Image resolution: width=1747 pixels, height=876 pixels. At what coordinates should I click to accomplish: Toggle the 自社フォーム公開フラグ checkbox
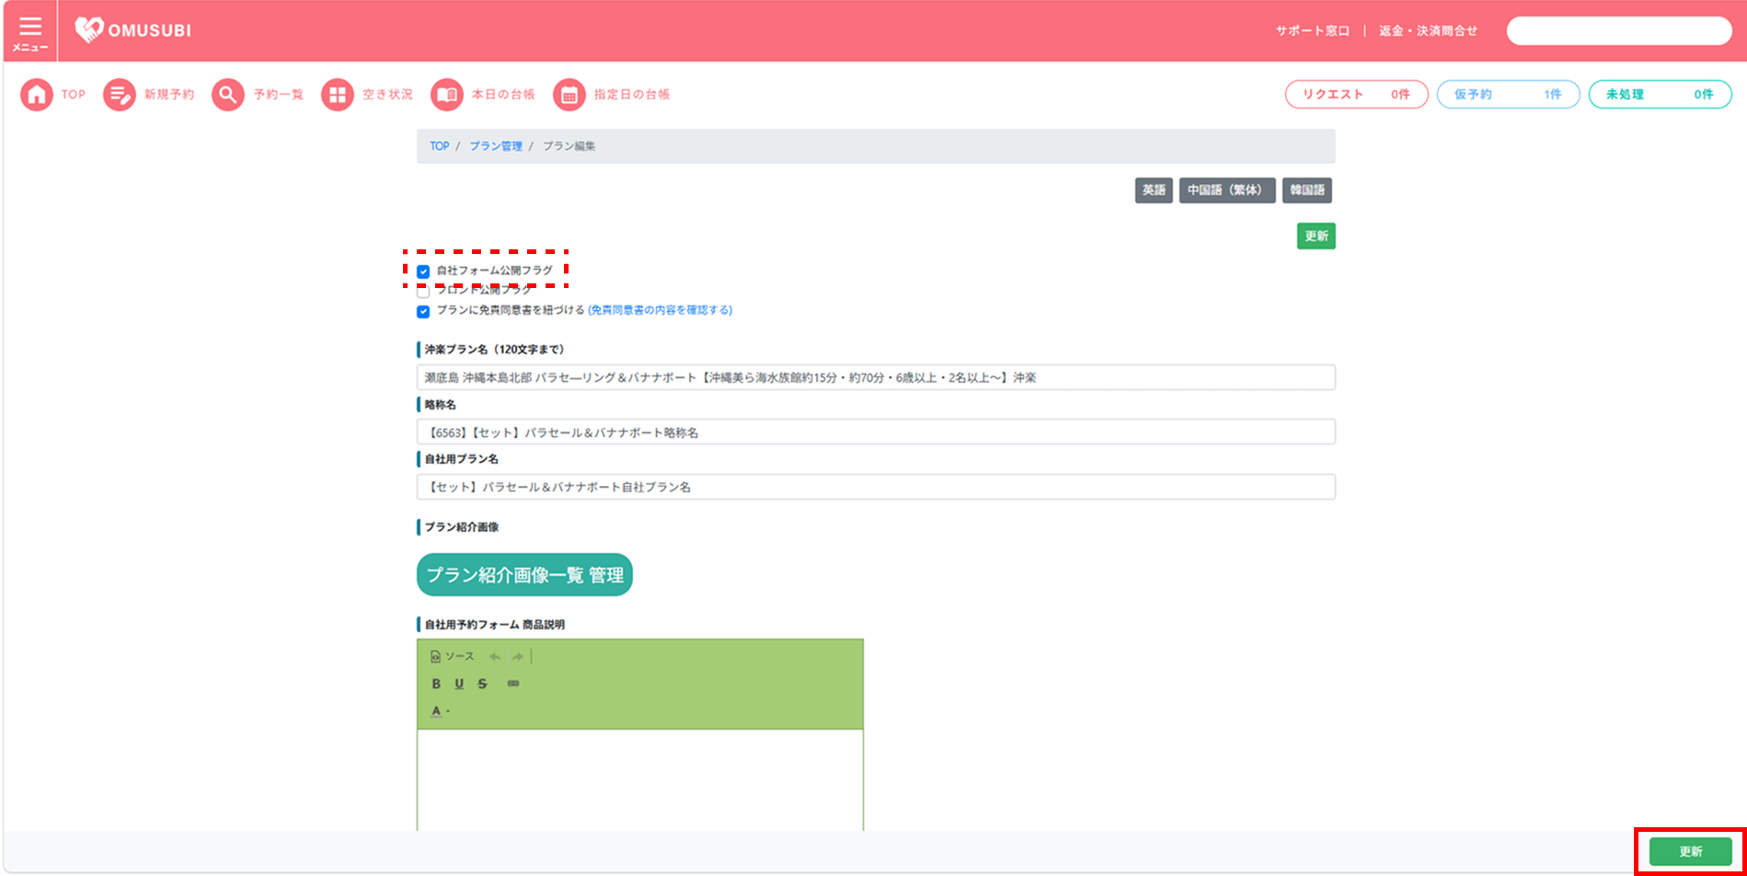tap(423, 271)
